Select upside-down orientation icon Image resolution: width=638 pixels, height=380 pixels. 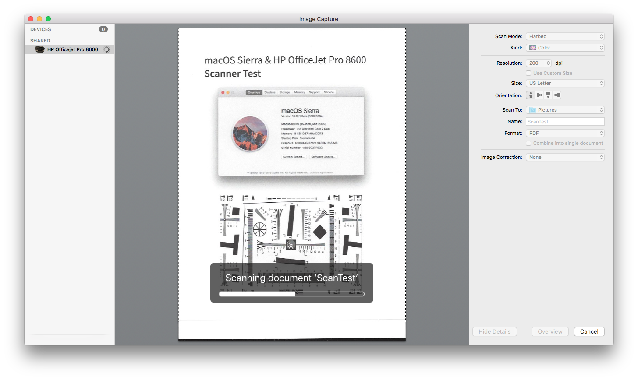pos(548,95)
